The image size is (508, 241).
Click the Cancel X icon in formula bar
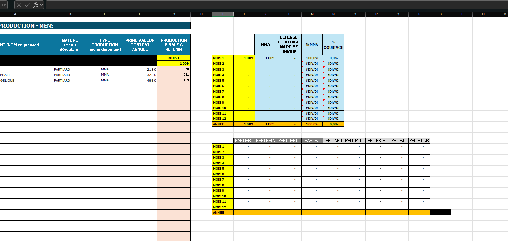(x=19, y=5)
